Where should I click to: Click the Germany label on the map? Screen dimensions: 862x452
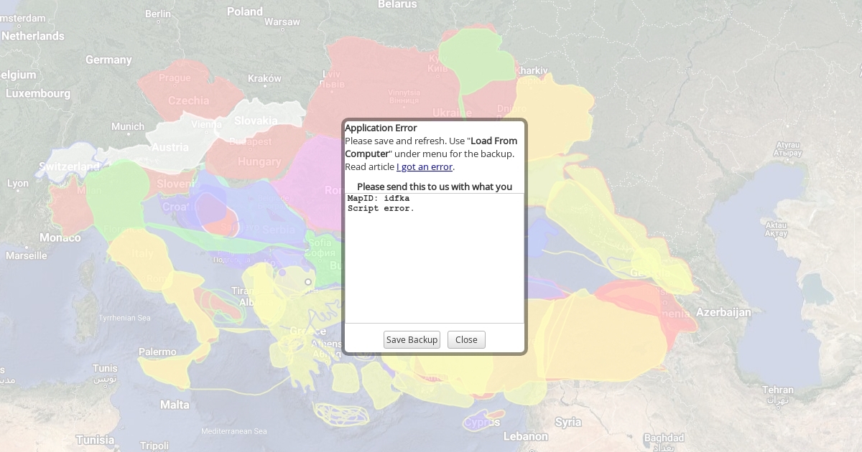108,60
